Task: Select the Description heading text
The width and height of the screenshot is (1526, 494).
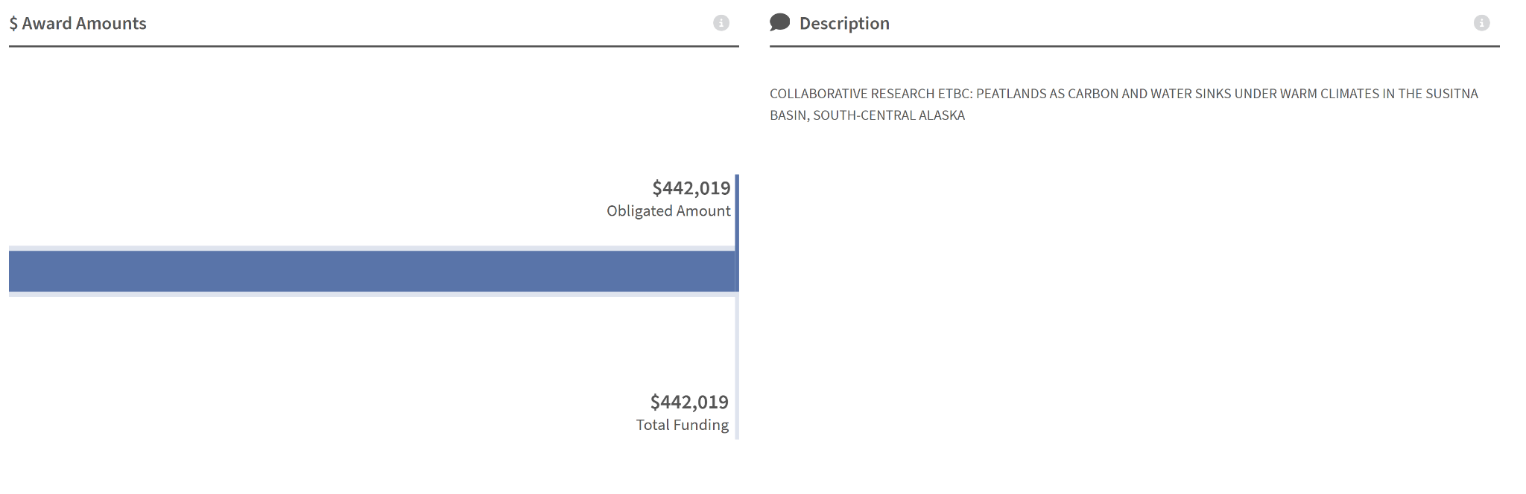Action: [844, 24]
